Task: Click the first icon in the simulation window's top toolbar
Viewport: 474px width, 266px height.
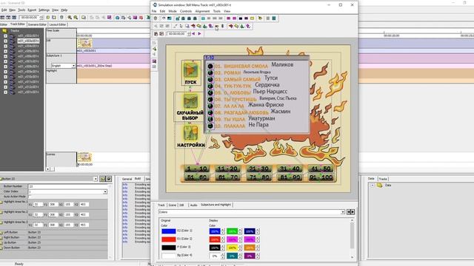Action: [x=156, y=18]
